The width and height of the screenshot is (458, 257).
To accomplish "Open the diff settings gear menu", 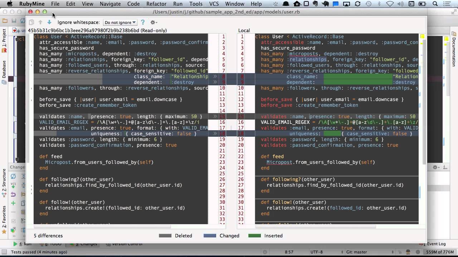I will [x=154, y=22].
